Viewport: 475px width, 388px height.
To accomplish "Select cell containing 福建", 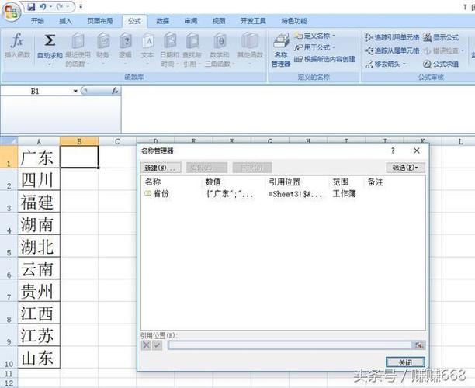I will coord(39,202).
